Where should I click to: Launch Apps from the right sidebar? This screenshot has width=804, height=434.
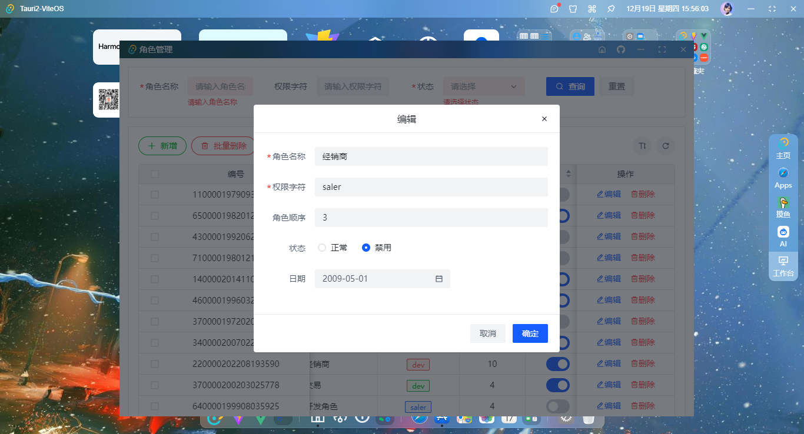coord(783,178)
